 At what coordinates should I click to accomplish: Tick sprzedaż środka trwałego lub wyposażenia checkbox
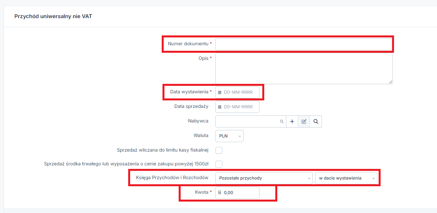click(x=219, y=164)
